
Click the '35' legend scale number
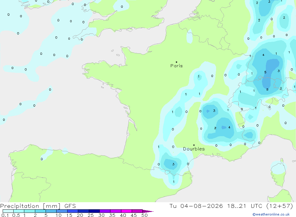point(112,215)
